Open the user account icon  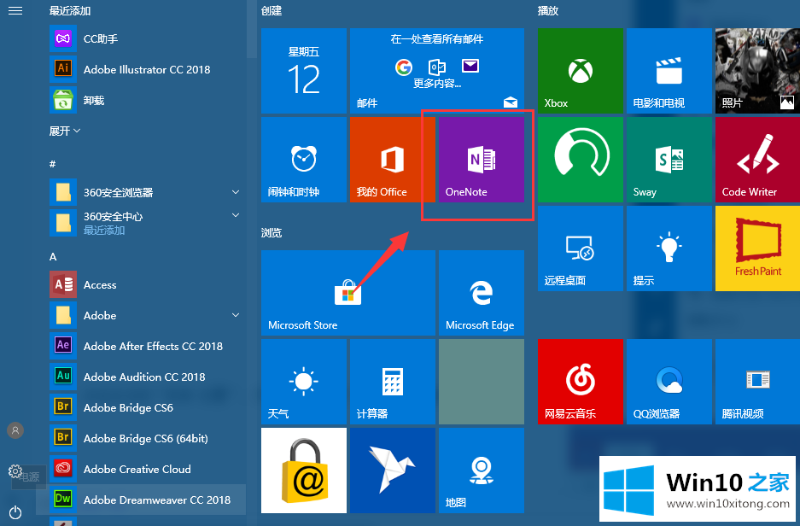point(15,430)
